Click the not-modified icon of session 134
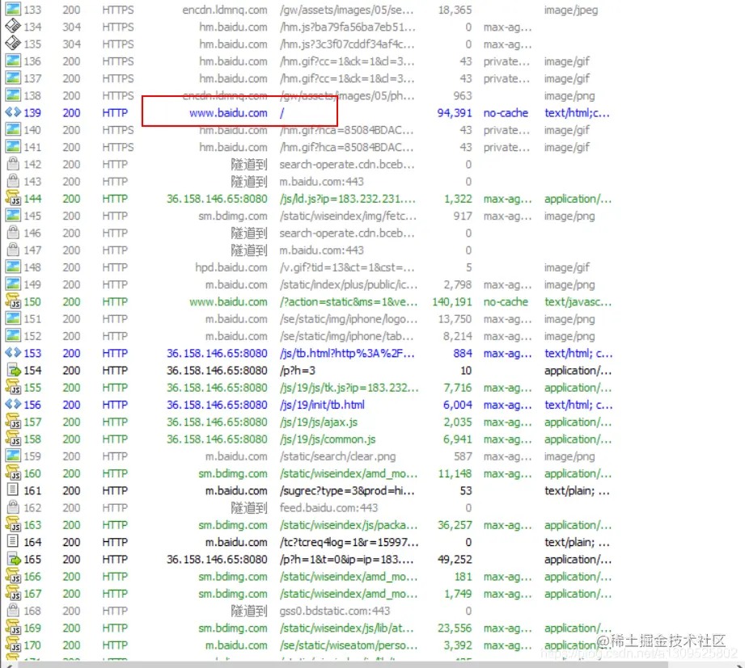 click(13, 27)
